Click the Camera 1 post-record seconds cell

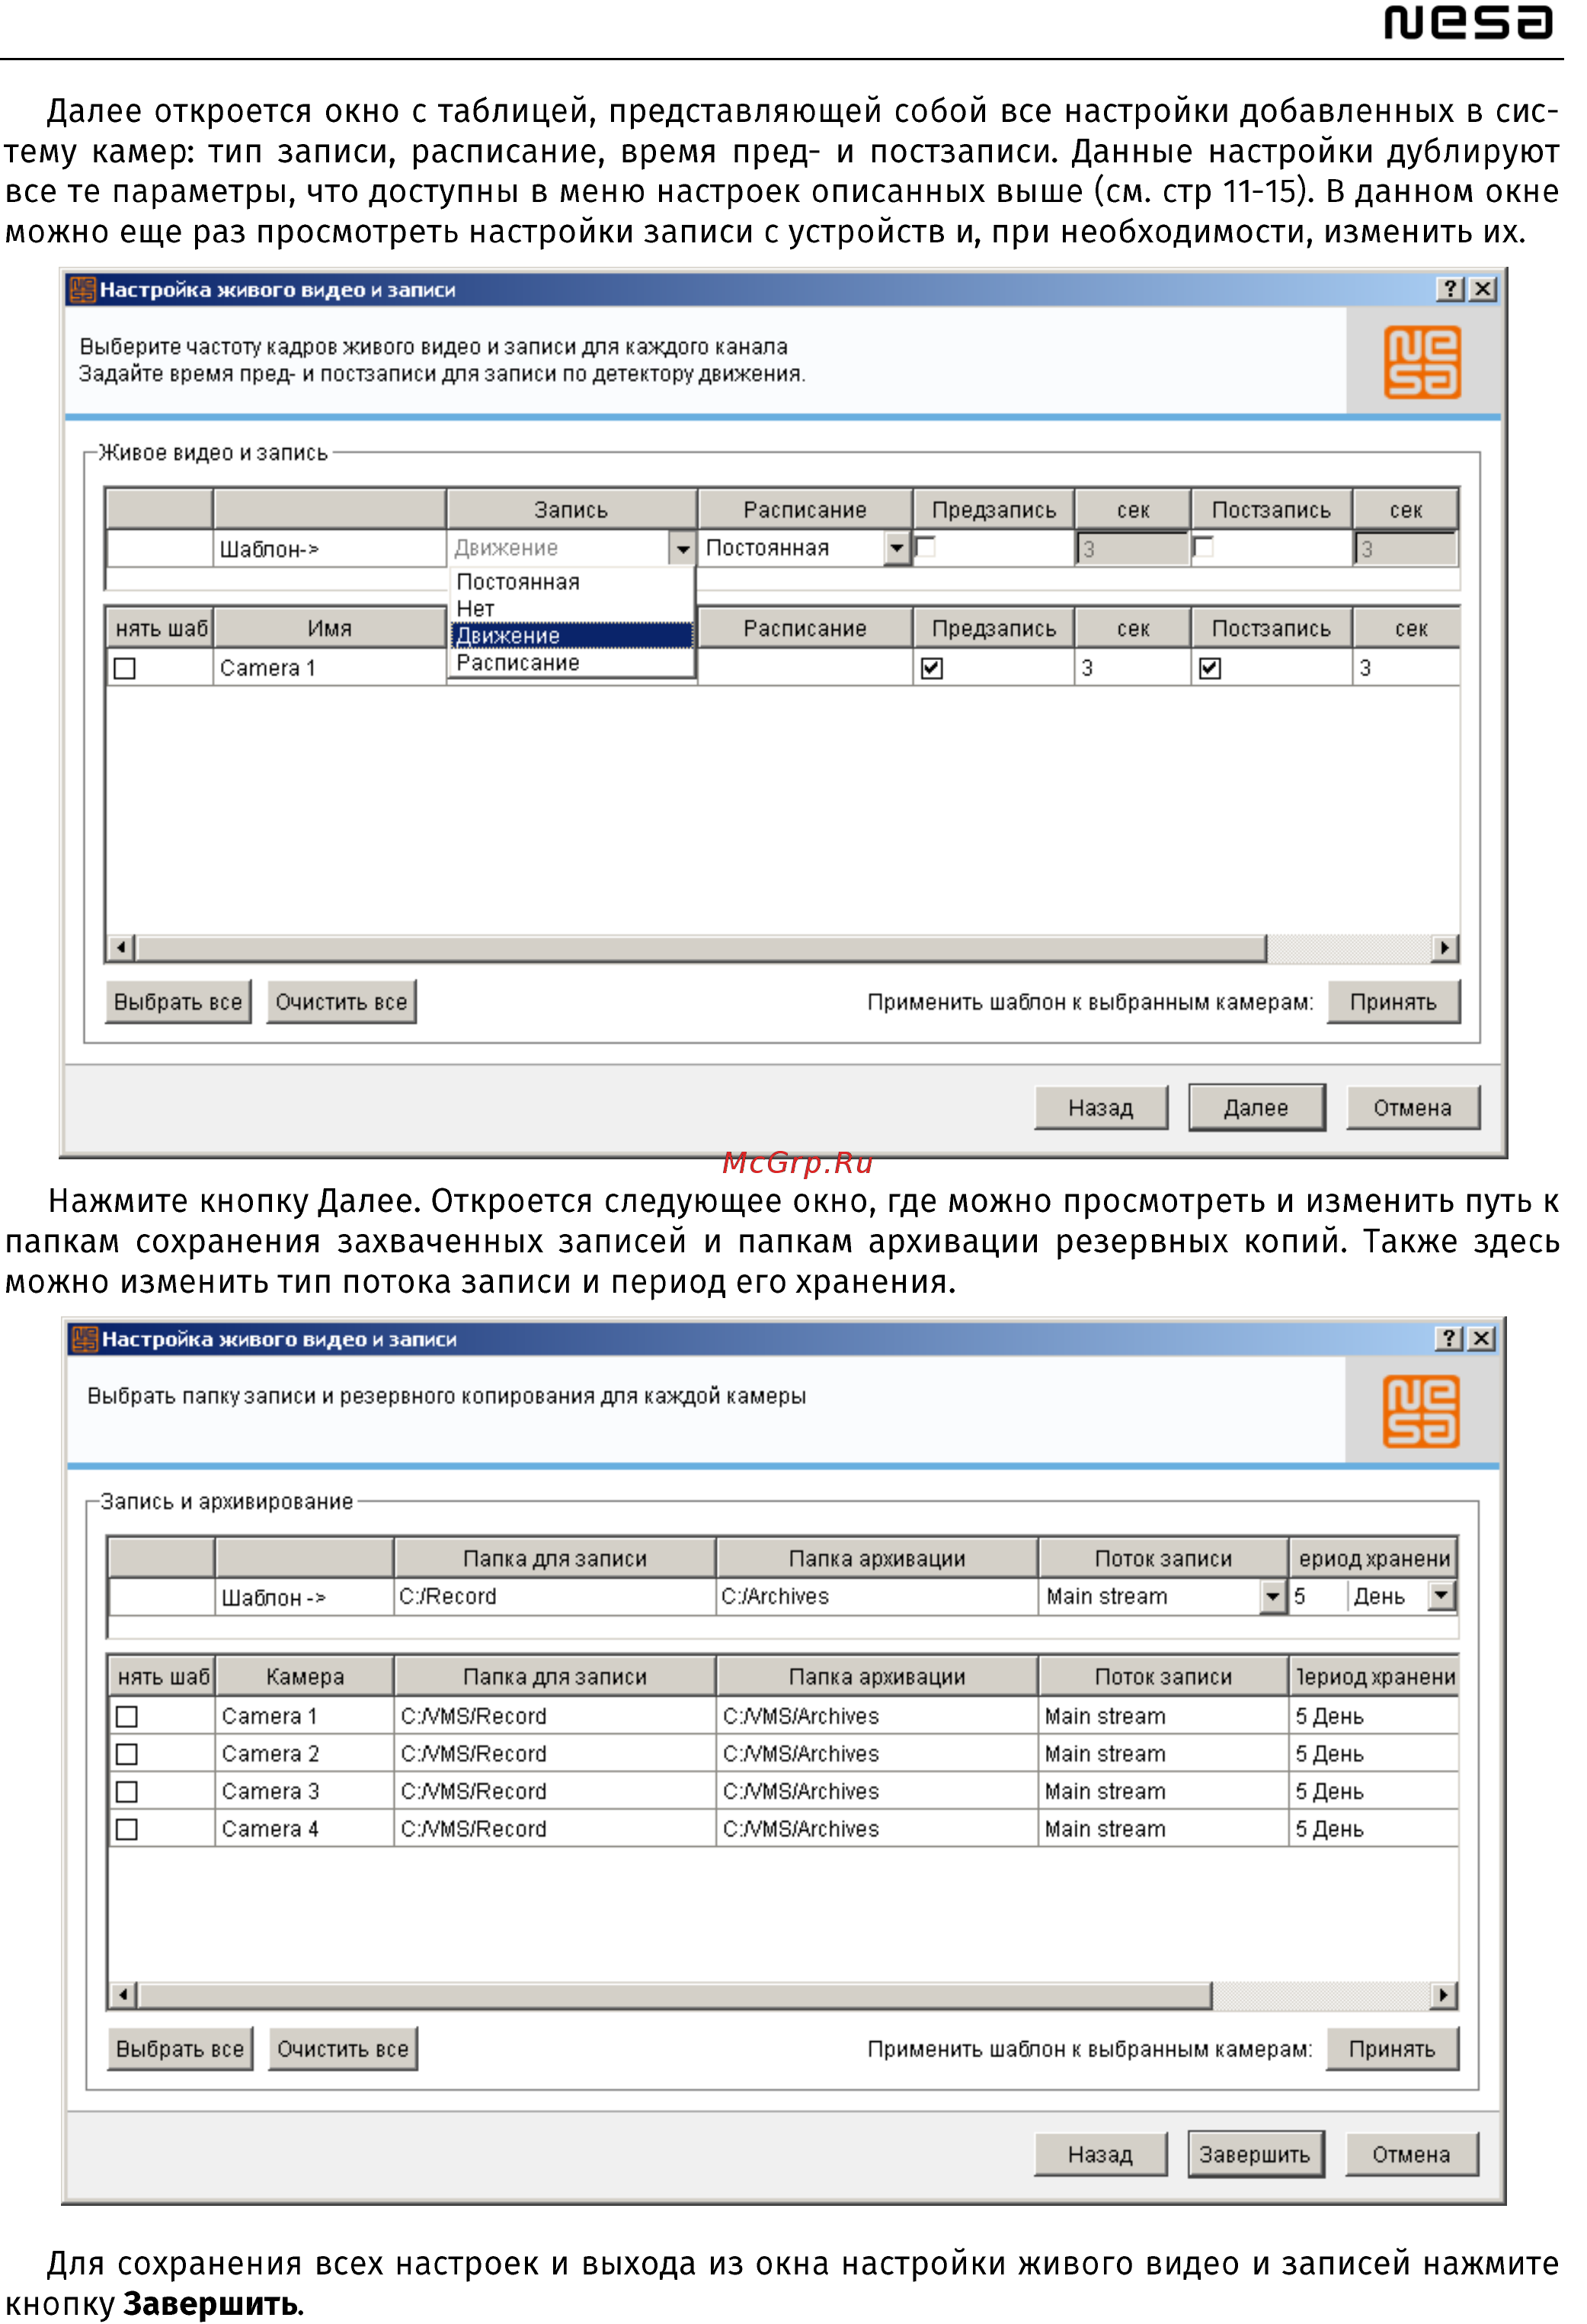point(1406,668)
